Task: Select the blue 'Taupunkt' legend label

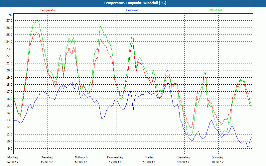Action: click(132, 10)
